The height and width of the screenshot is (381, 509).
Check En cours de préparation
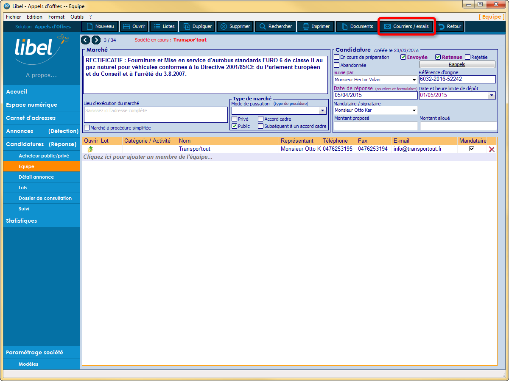(x=337, y=57)
